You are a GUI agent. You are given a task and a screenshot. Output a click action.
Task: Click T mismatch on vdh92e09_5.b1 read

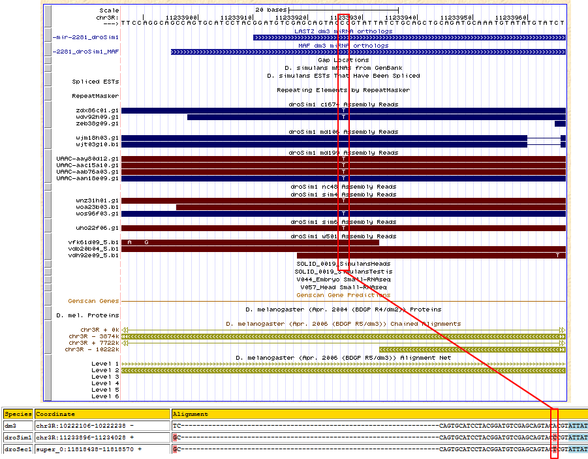pos(557,255)
